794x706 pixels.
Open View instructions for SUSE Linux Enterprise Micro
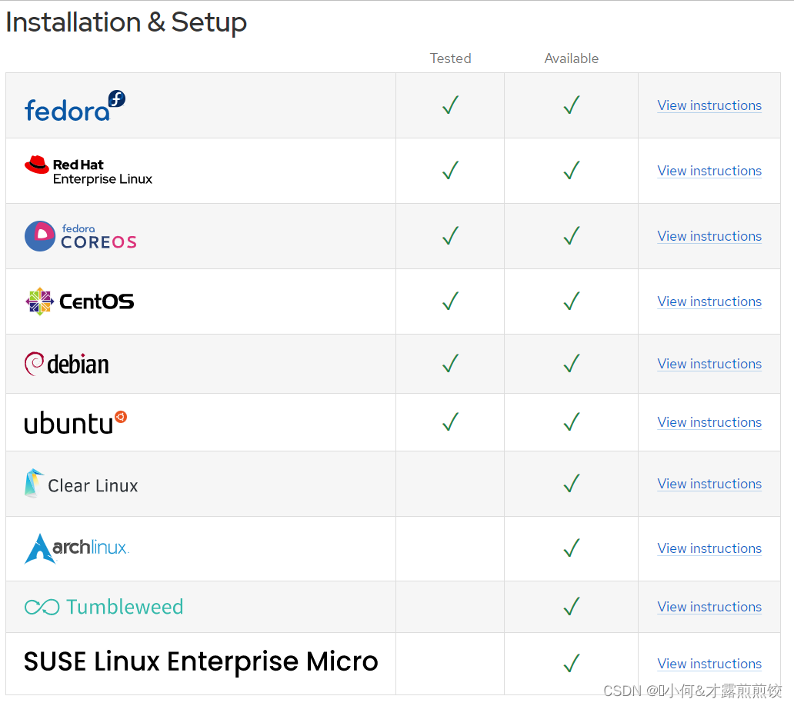tap(709, 664)
